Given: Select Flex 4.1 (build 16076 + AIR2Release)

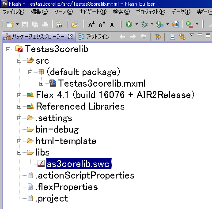Looking at the screenshot, I should 115,95.
